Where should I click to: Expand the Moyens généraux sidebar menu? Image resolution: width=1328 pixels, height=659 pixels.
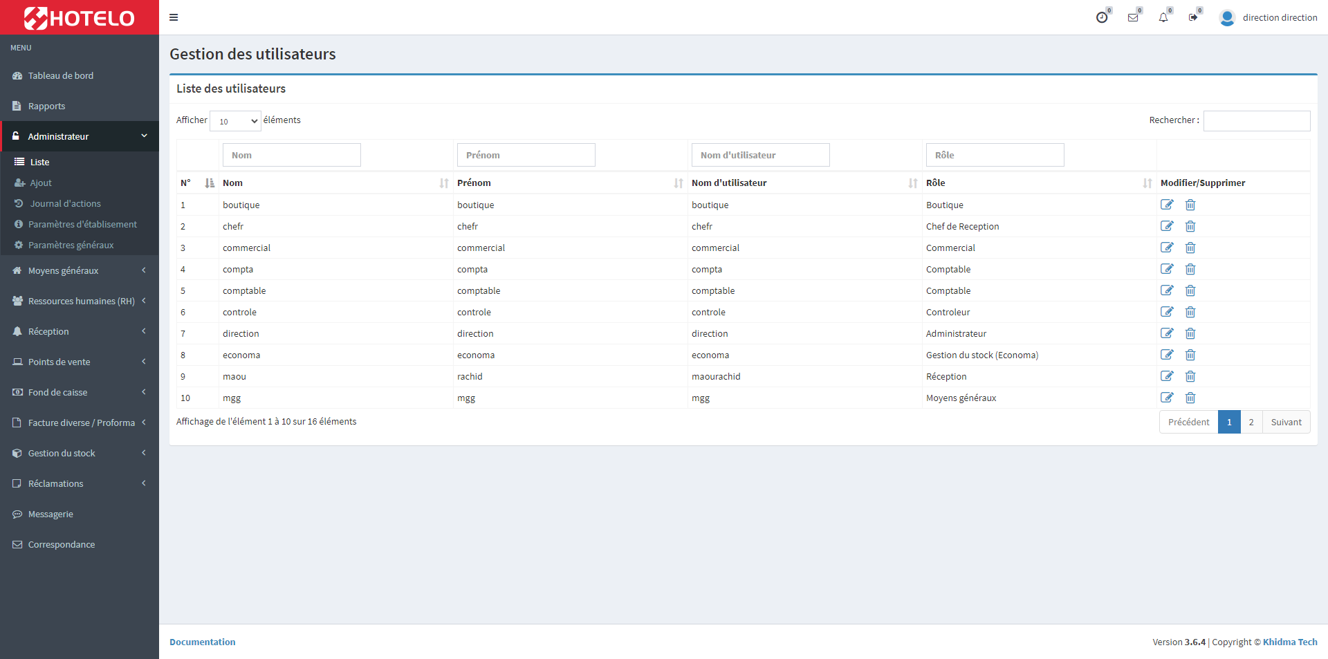pyautogui.click(x=80, y=270)
